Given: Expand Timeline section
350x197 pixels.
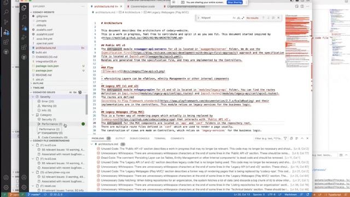Looking at the screenshot, I should (x=59, y=88).
